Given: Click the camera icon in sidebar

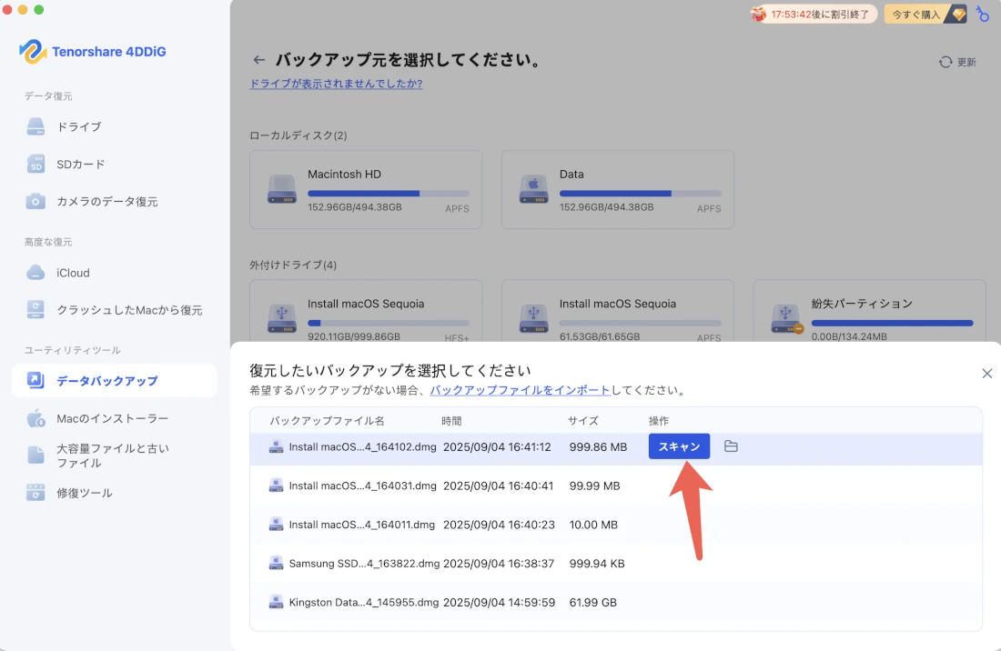Looking at the screenshot, I should [x=35, y=202].
